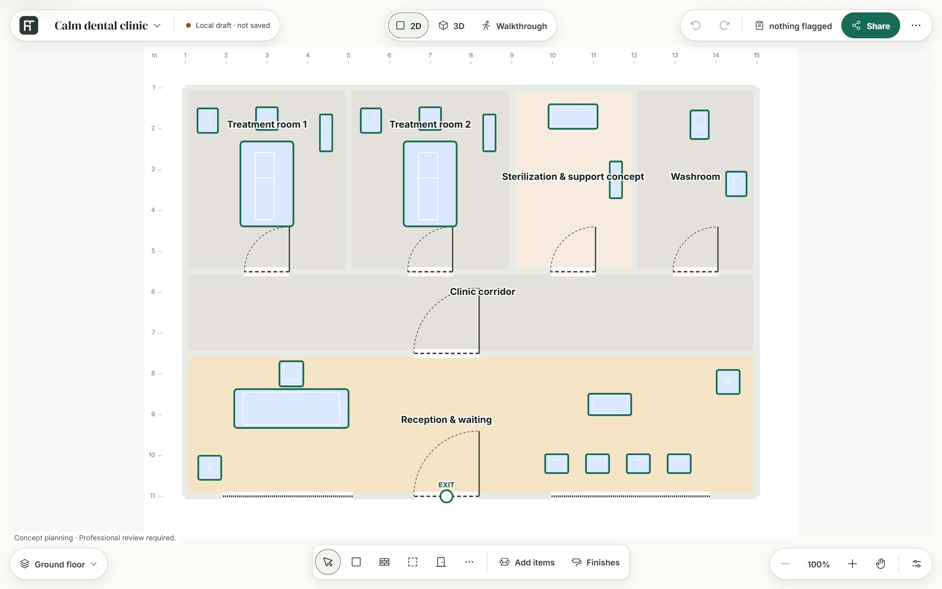Image resolution: width=942 pixels, height=589 pixels.
Task: Open the more options menu top right
Action: coord(916,26)
